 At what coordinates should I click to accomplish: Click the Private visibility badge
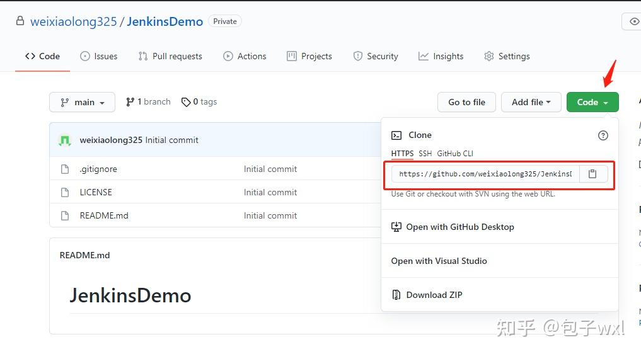click(x=225, y=21)
